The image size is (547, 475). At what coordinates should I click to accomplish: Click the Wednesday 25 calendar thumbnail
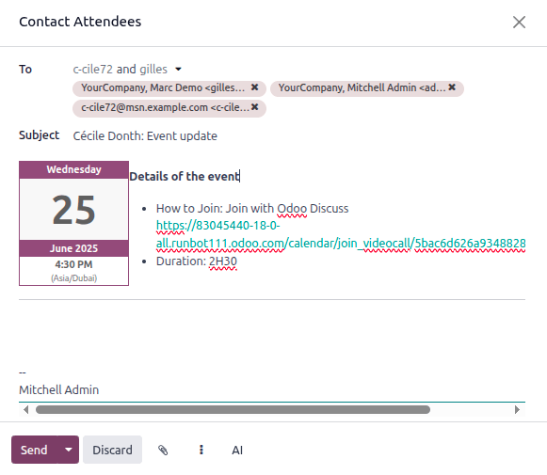pyautogui.click(x=74, y=223)
